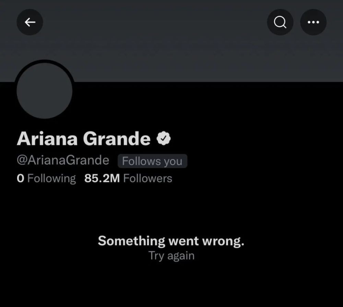
Task: Open the 85.2M Followers list
Action: (x=128, y=178)
